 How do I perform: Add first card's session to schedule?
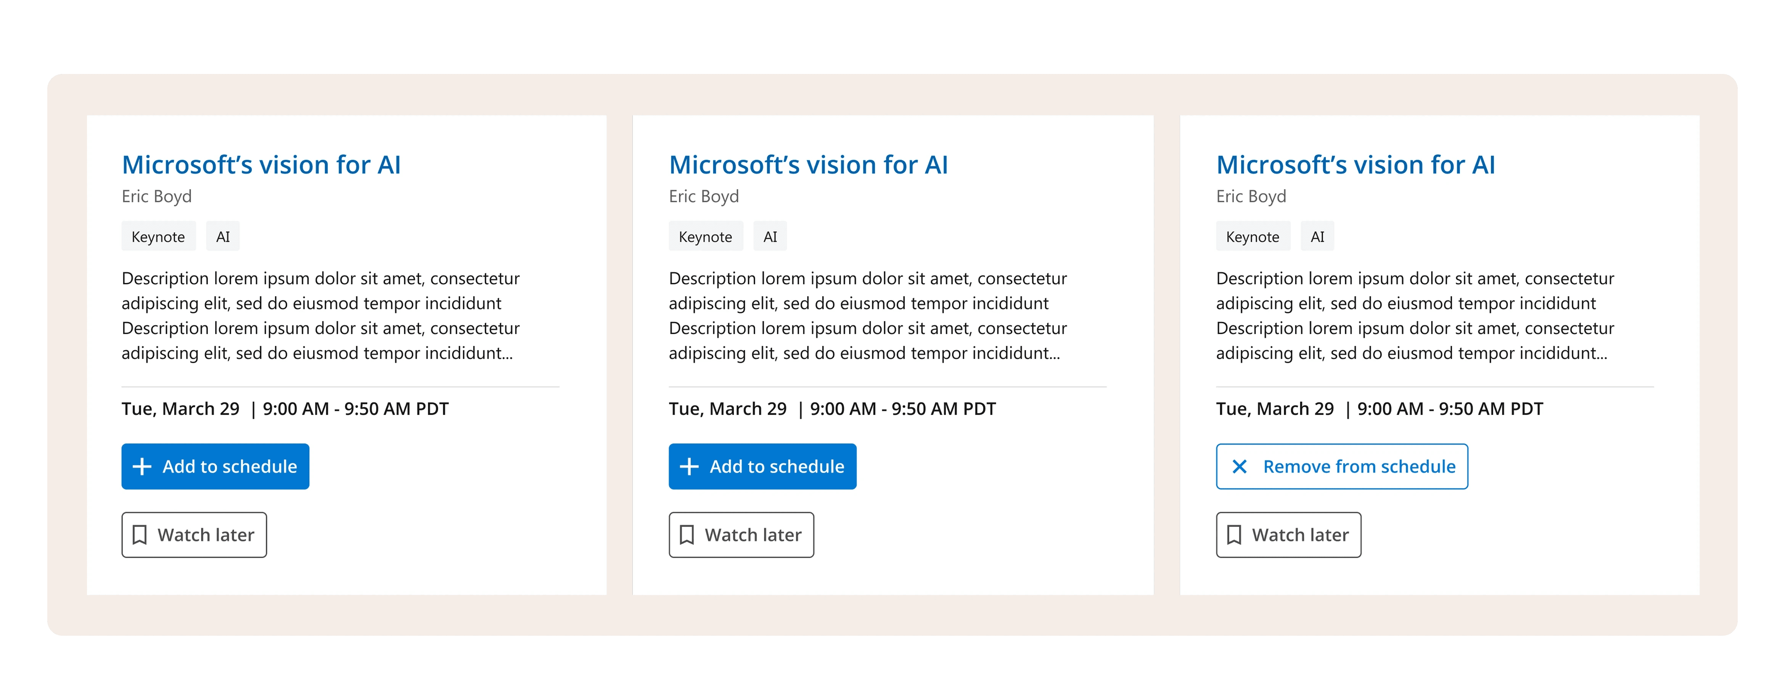215,467
